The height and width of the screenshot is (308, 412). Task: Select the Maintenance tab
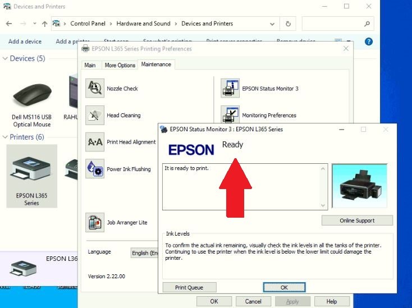pos(156,65)
